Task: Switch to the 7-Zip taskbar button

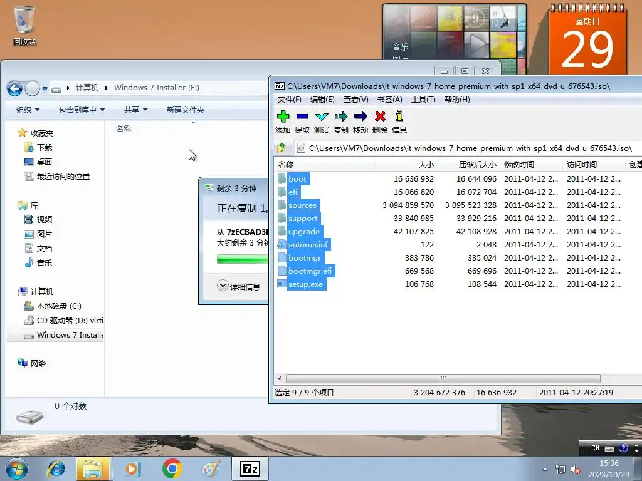Action: click(250, 468)
